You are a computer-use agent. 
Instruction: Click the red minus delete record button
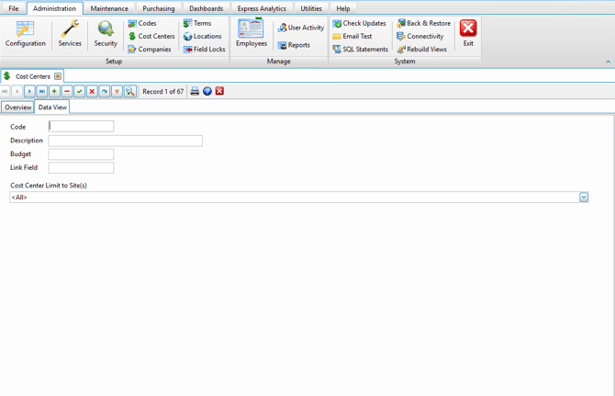point(67,92)
